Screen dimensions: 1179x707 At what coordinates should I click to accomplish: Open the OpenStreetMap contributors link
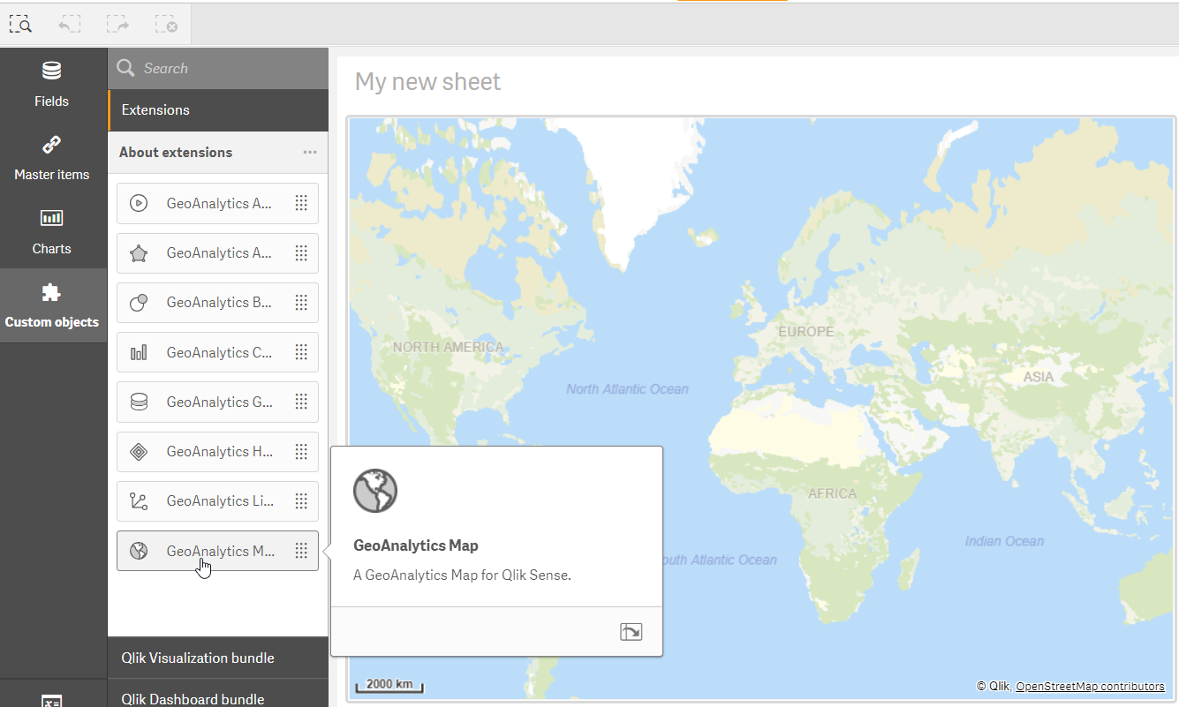(1090, 686)
